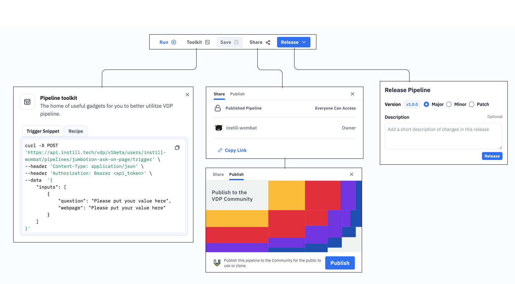Image resolution: width=515 pixels, height=284 pixels.
Task: Click the Share network icon
Action: point(268,43)
